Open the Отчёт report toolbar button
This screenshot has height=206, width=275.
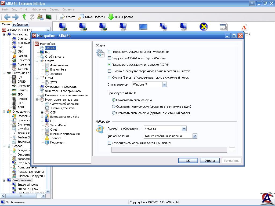pyautogui.click(x=67, y=17)
